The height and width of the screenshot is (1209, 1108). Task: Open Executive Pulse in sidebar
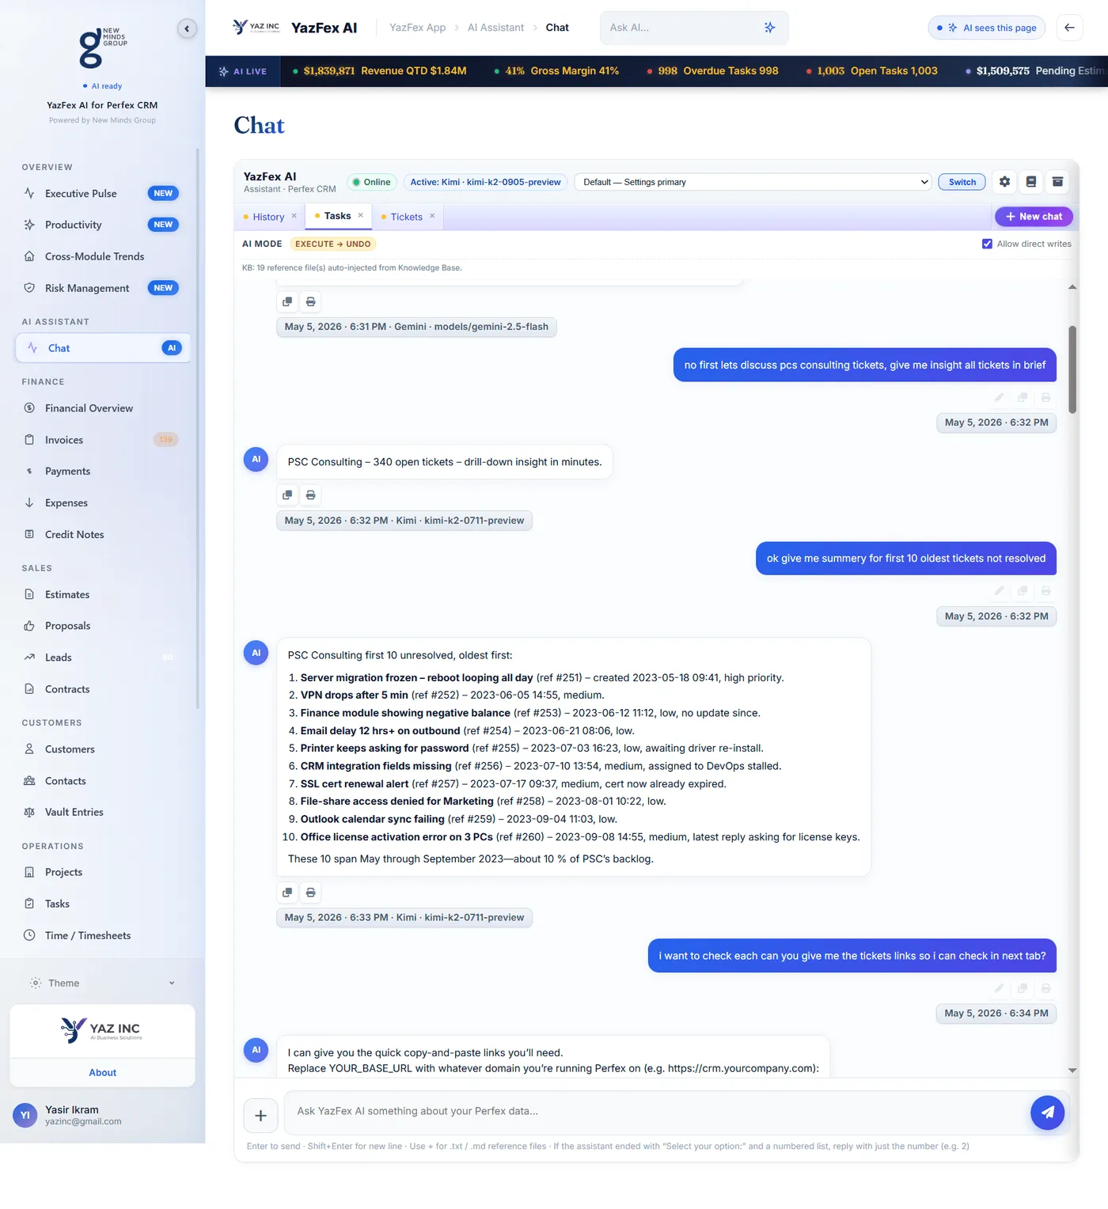tap(103, 194)
